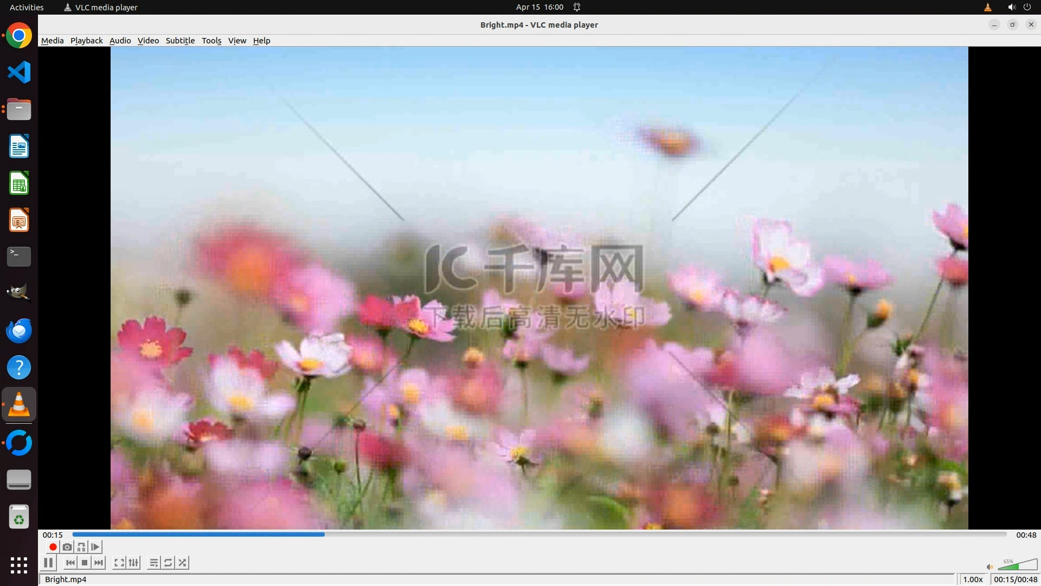Toggle A-B loop button
Viewport: 1041px width, 586px height.
point(81,547)
